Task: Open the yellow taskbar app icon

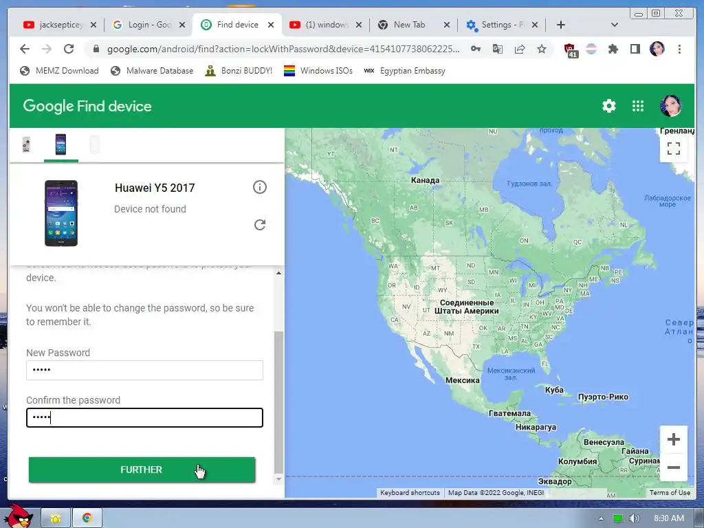Action: point(56,518)
